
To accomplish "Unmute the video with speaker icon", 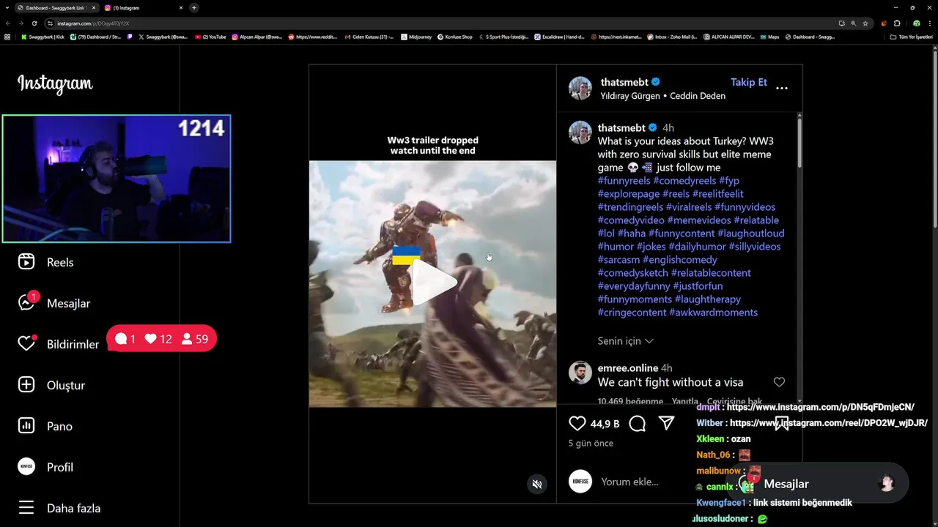I will 537,484.
